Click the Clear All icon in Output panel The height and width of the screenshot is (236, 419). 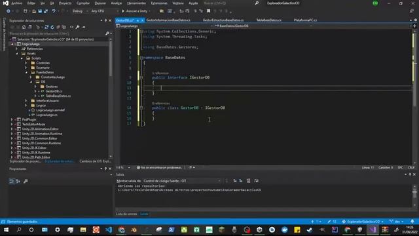248,181
